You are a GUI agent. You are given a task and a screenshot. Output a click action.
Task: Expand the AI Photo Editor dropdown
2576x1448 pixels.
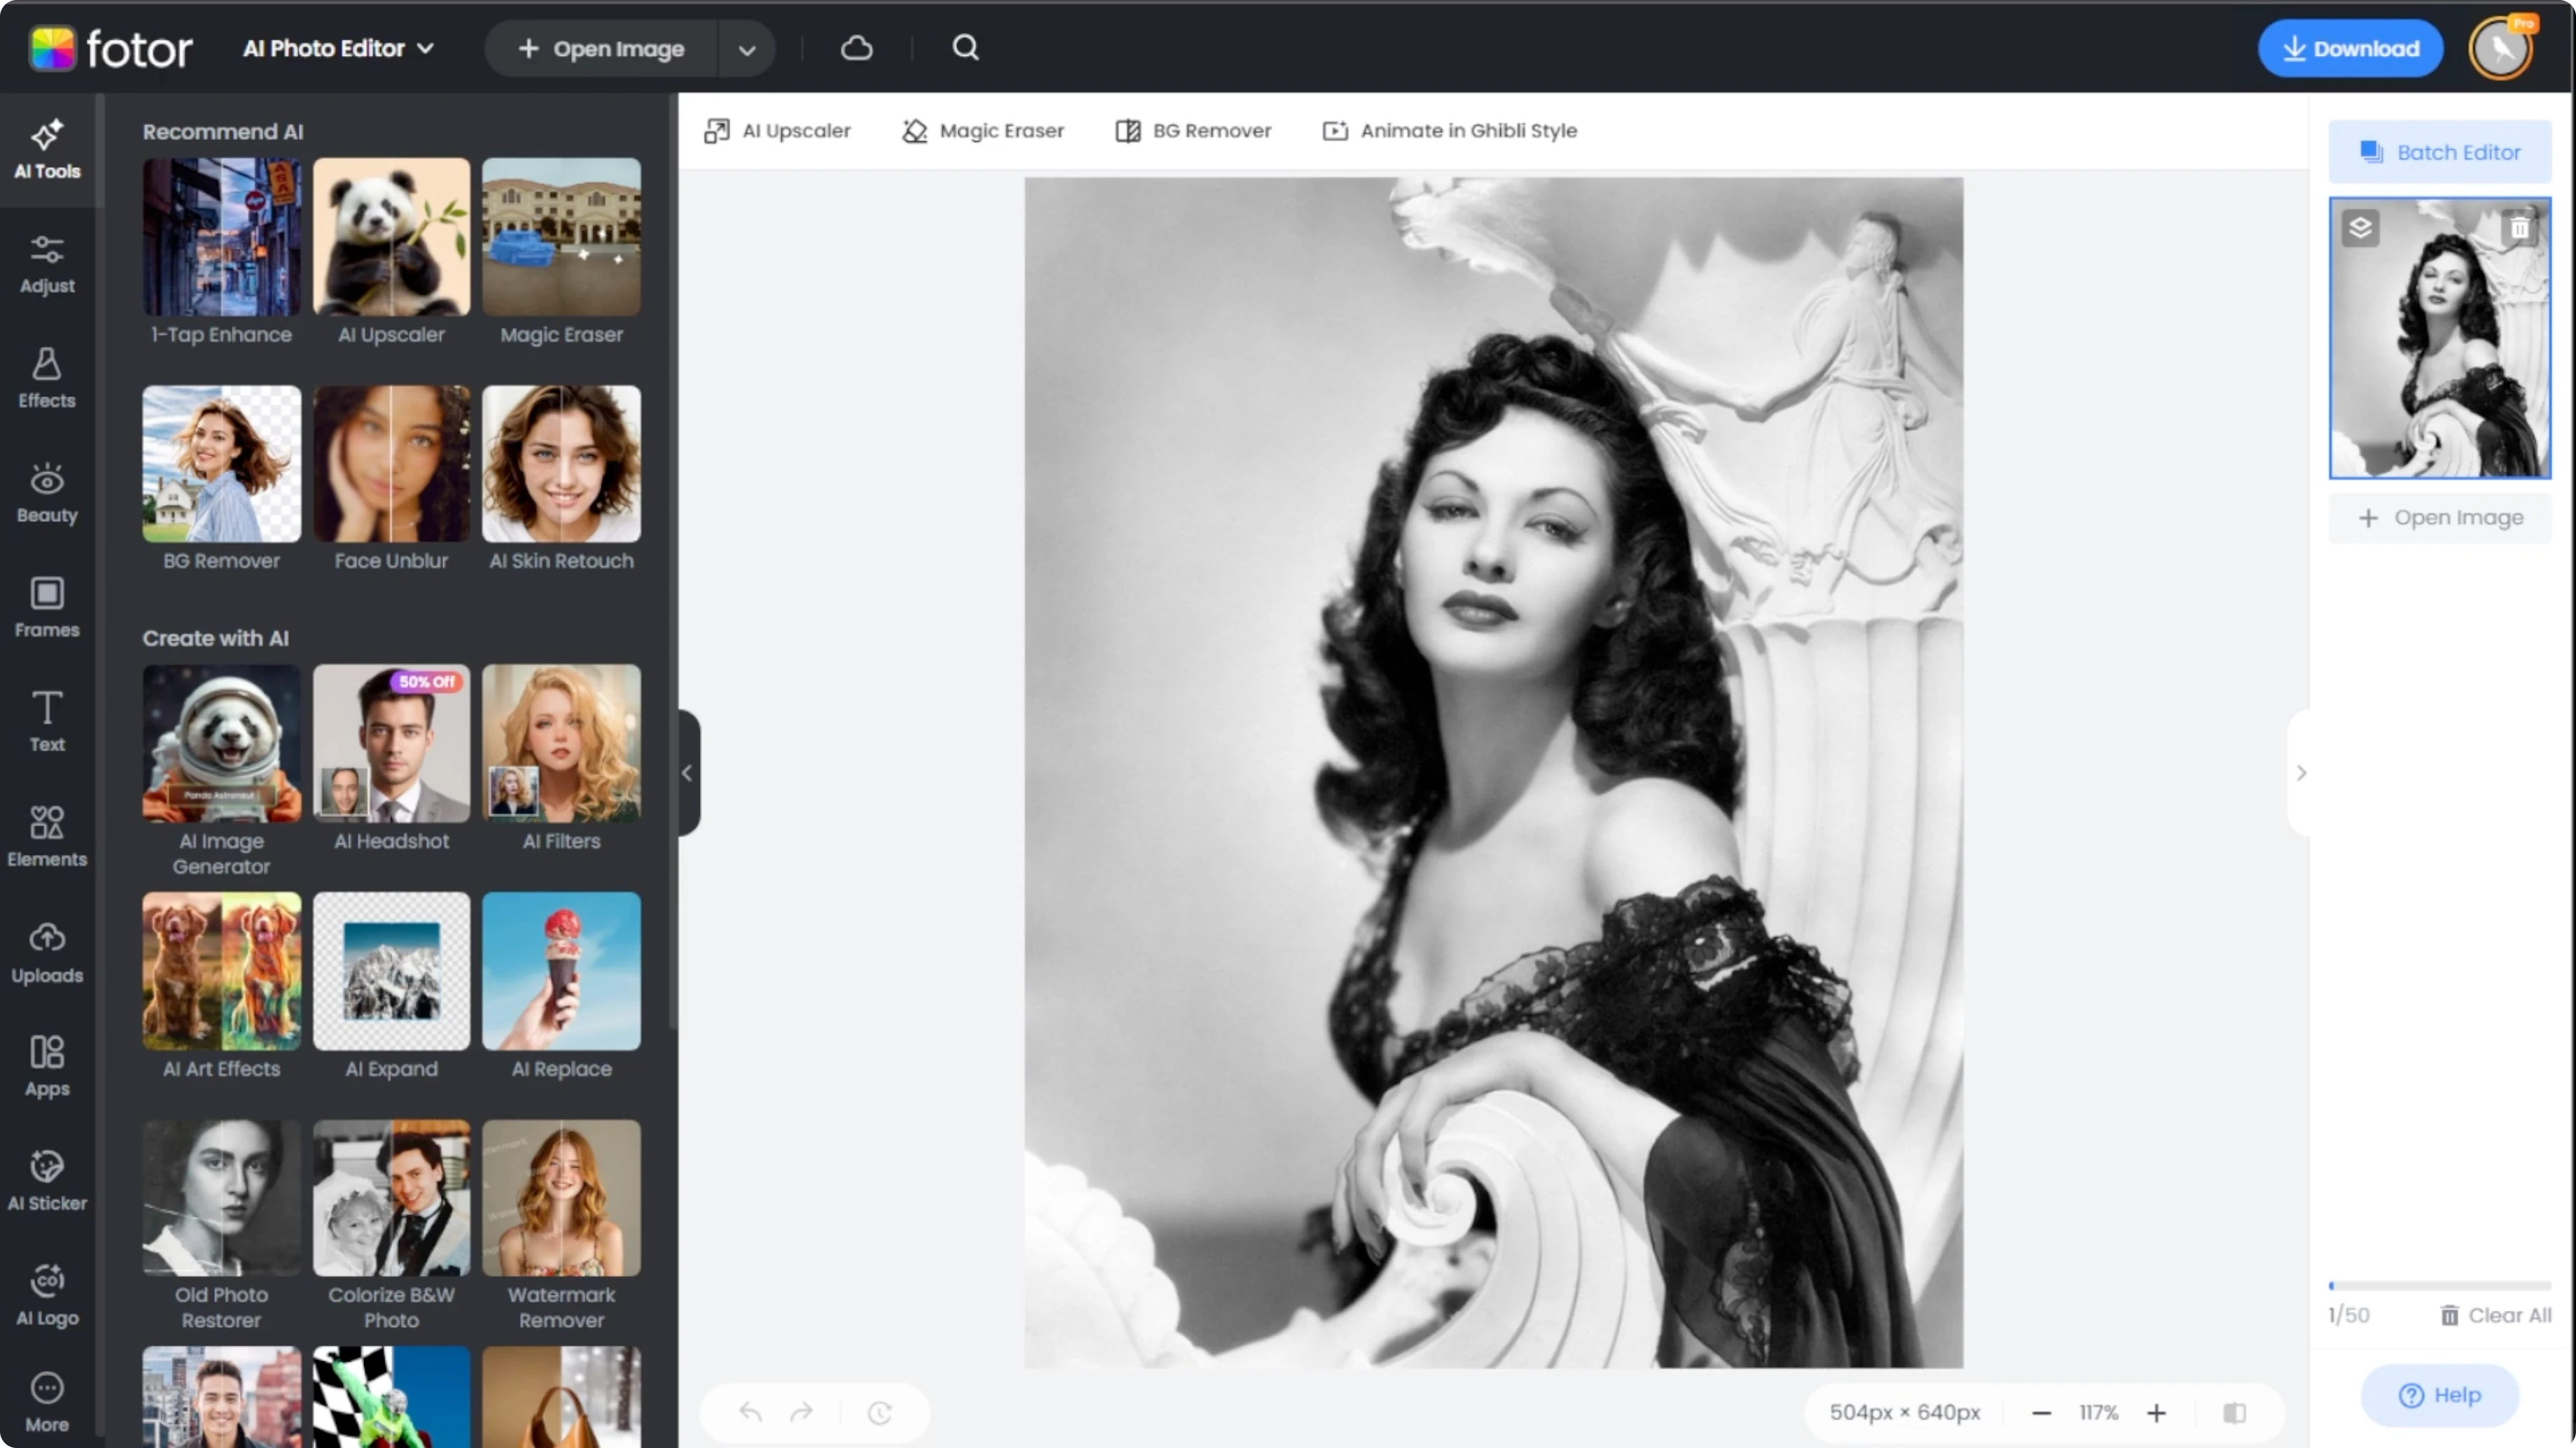(339, 48)
